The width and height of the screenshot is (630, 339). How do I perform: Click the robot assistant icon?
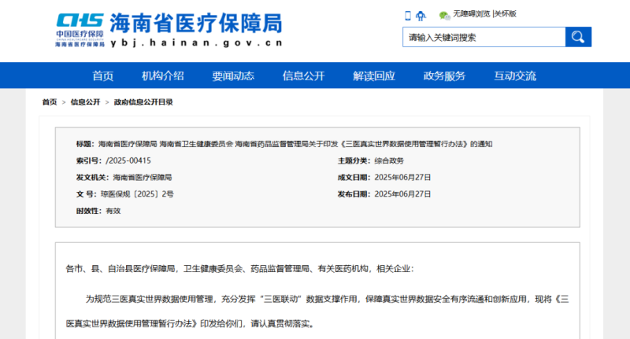click(x=422, y=15)
